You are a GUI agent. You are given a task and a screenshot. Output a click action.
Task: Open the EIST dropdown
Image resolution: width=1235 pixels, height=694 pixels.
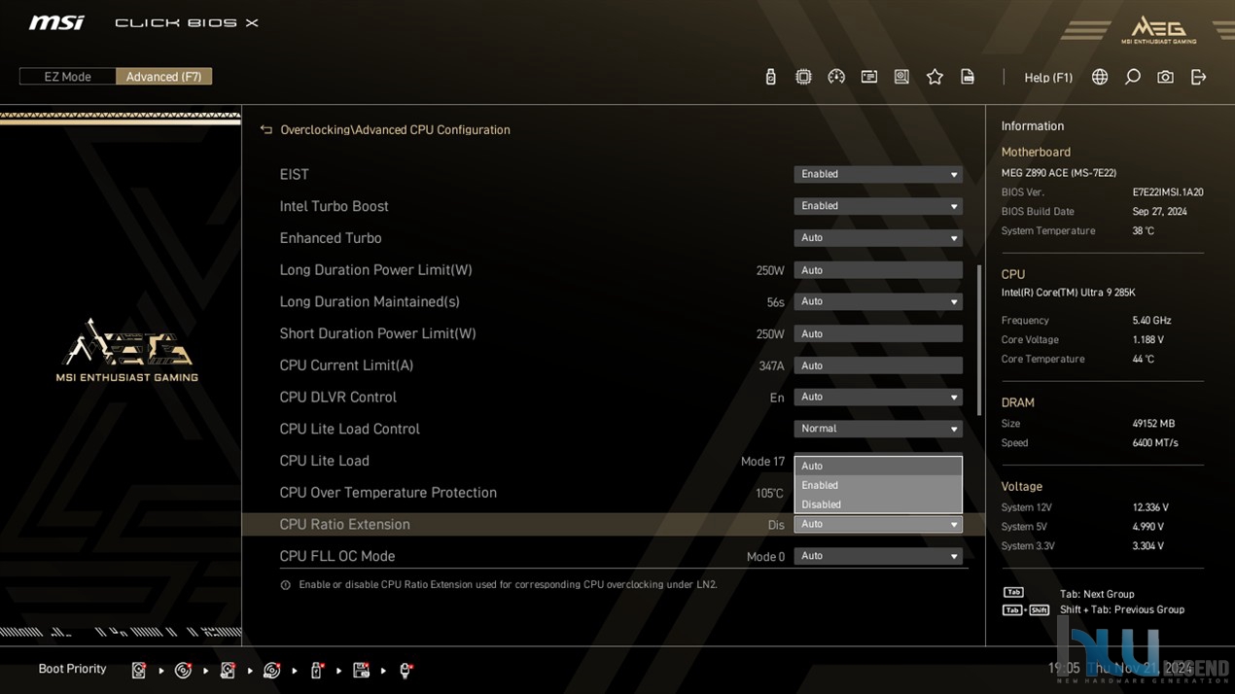878,174
